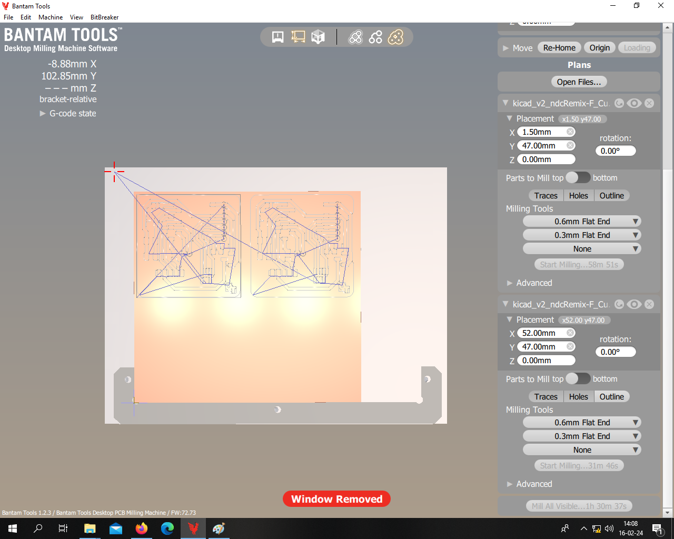Click Window Removed red banner
The height and width of the screenshot is (539, 674).
pos(336,499)
